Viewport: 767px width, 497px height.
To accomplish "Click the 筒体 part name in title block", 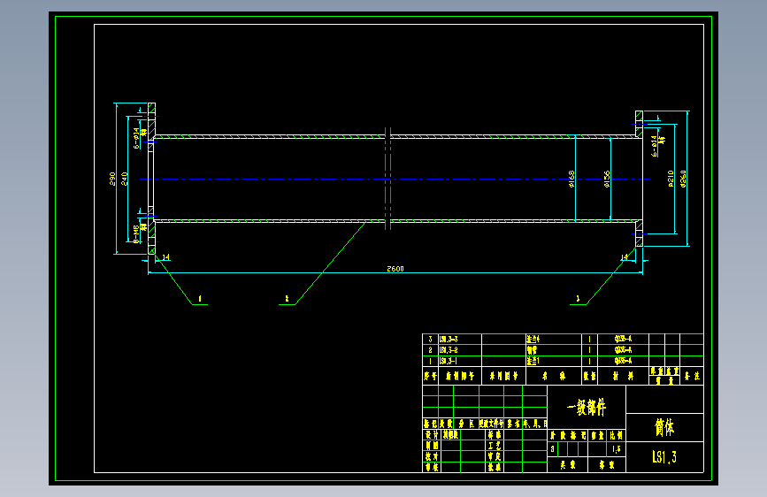I will [664, 427].
